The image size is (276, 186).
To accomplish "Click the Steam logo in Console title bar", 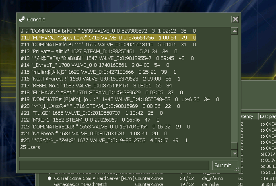I will click(22, 19).
